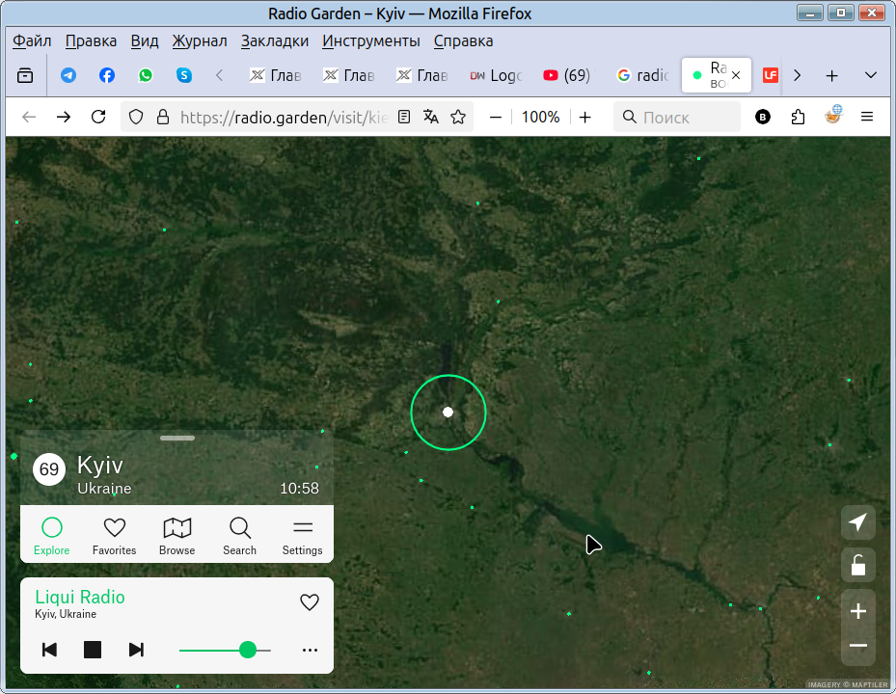Open Firefox View button
Image resolution: width=896 pixels, height=694 pixels.
(x=25, y=75)
